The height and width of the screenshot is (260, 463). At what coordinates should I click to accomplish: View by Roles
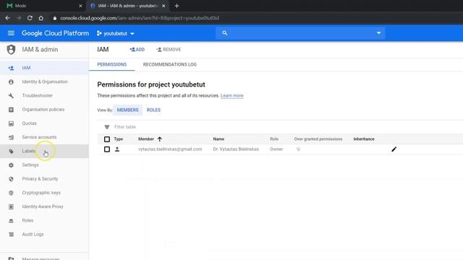pos(153,110)
